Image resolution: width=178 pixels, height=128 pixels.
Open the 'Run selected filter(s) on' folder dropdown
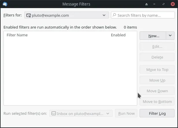tap(81, 113)
